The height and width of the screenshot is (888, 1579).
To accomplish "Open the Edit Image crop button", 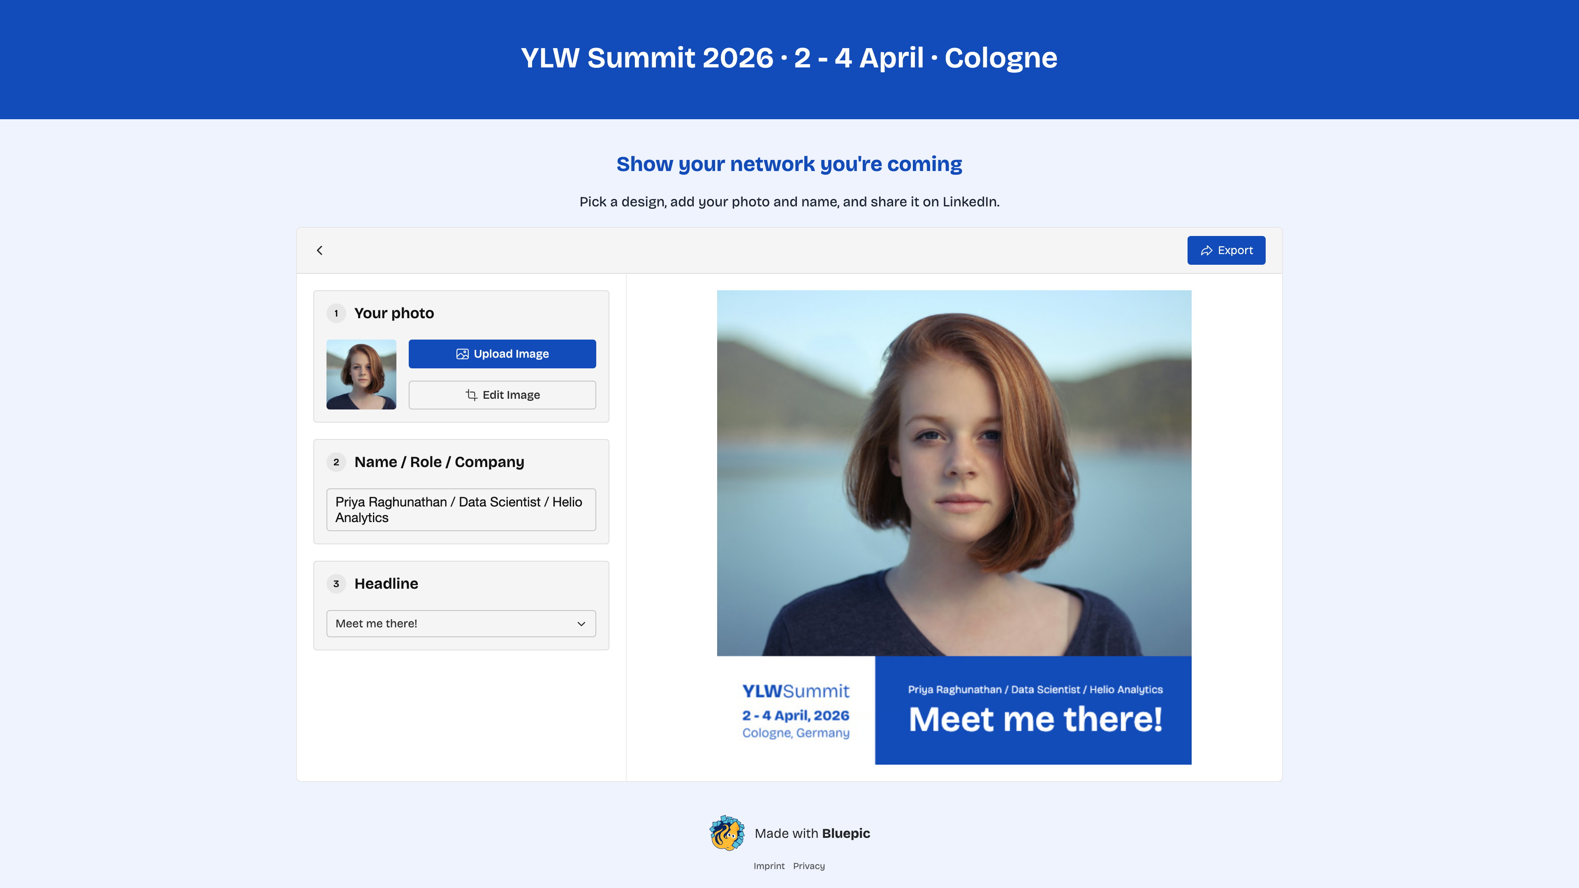I will coord(502,395).
